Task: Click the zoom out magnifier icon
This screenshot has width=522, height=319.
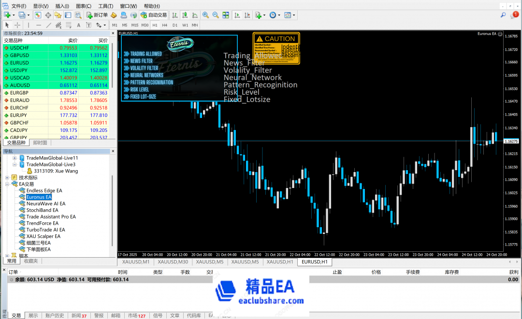Action: [x=215, y=15]
